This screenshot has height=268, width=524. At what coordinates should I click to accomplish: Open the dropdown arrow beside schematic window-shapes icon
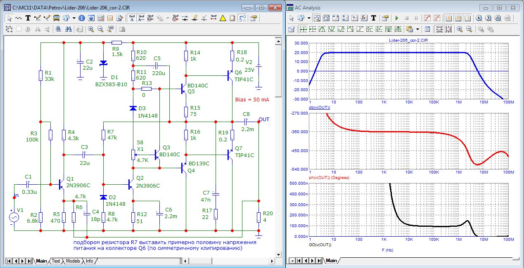point(74,18)
